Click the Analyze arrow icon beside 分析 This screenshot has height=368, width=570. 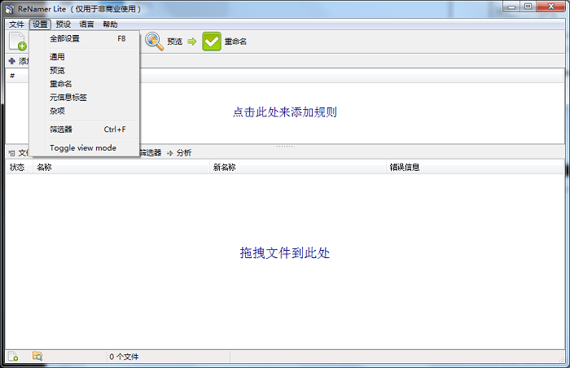click(169, 153)
